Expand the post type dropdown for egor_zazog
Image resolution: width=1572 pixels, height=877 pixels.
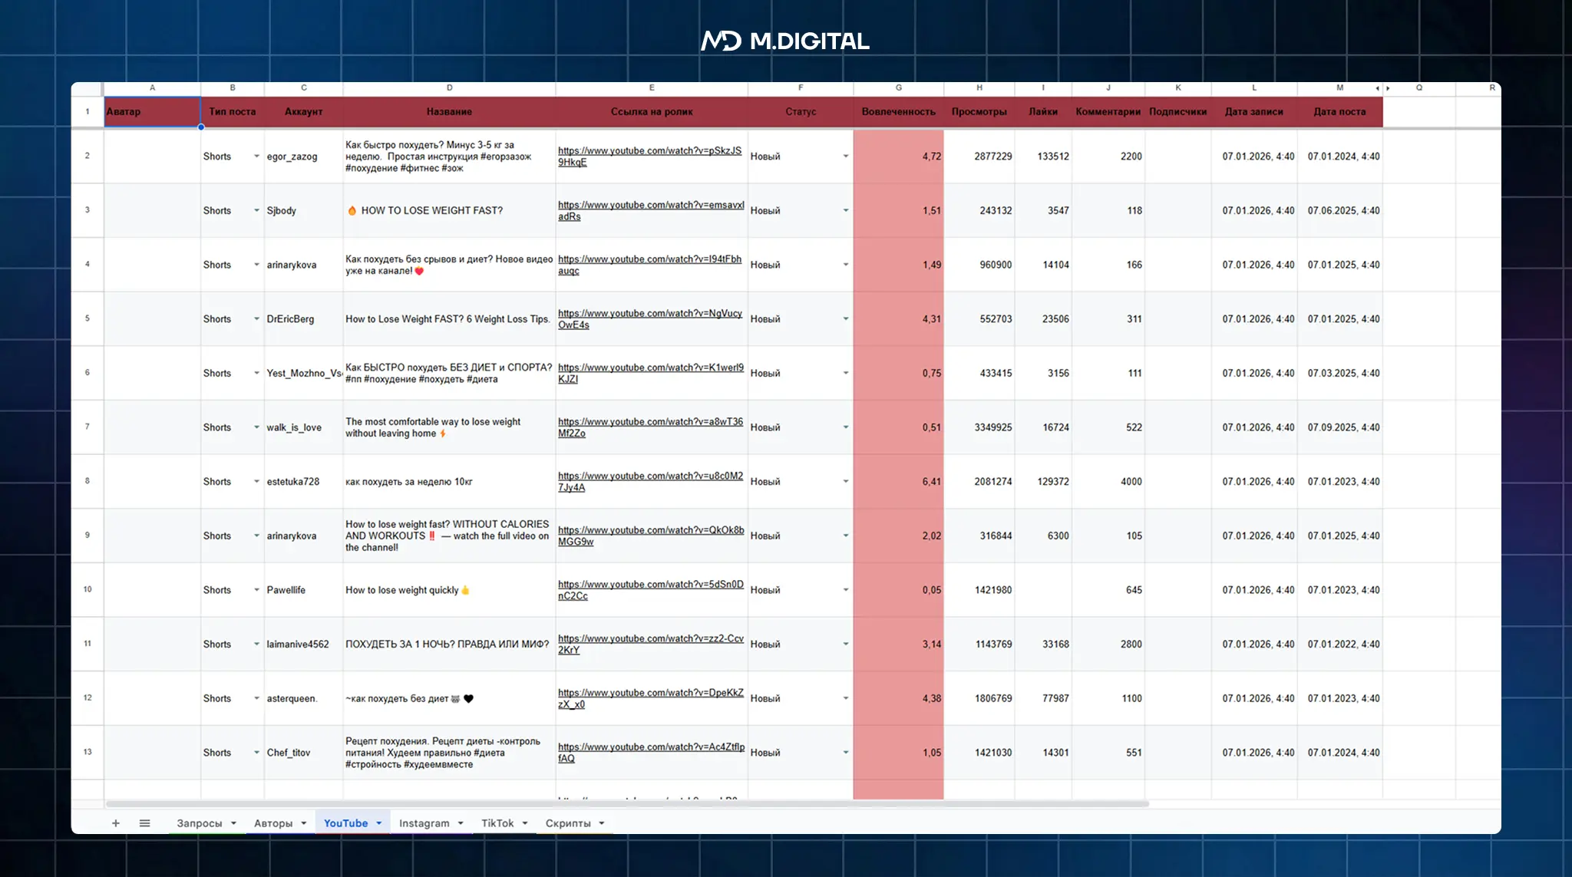click(256, 157)
